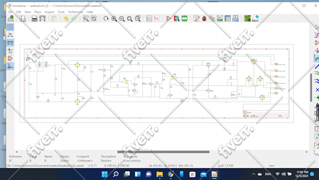The image size is (319, 180).
Task: Set units to inches
Action: click(10, 35)
